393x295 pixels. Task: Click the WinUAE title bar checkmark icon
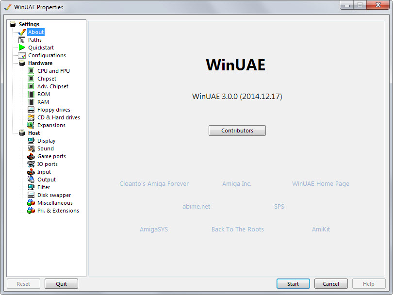pyautogui.click(x=7, y=7)
